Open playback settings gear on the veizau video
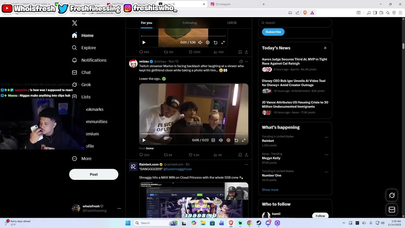This screenshot has height=228, width=405. [x=228, y=140]
